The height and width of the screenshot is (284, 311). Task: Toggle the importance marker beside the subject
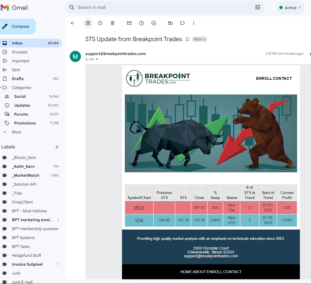tap(188, 39)
